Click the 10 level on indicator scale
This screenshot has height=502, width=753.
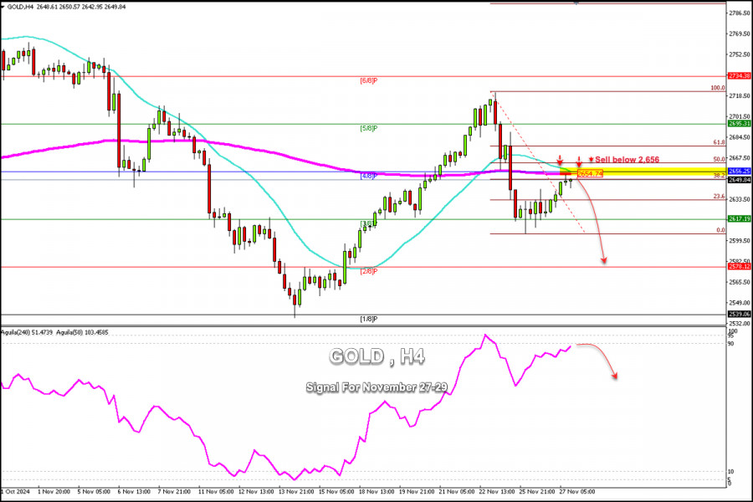coord(731,472)
